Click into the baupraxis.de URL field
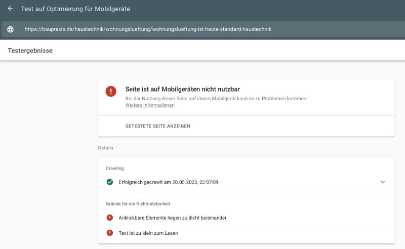 (148, 29)
